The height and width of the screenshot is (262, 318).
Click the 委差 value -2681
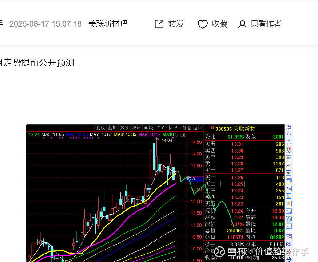[x=278, y=137]
